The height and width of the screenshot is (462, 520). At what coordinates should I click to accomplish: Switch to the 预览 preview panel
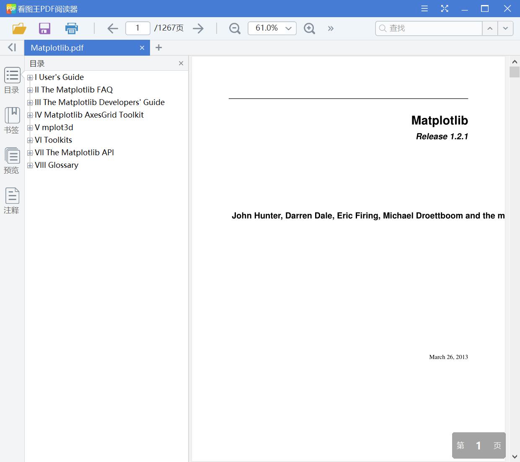click(12, 160)
